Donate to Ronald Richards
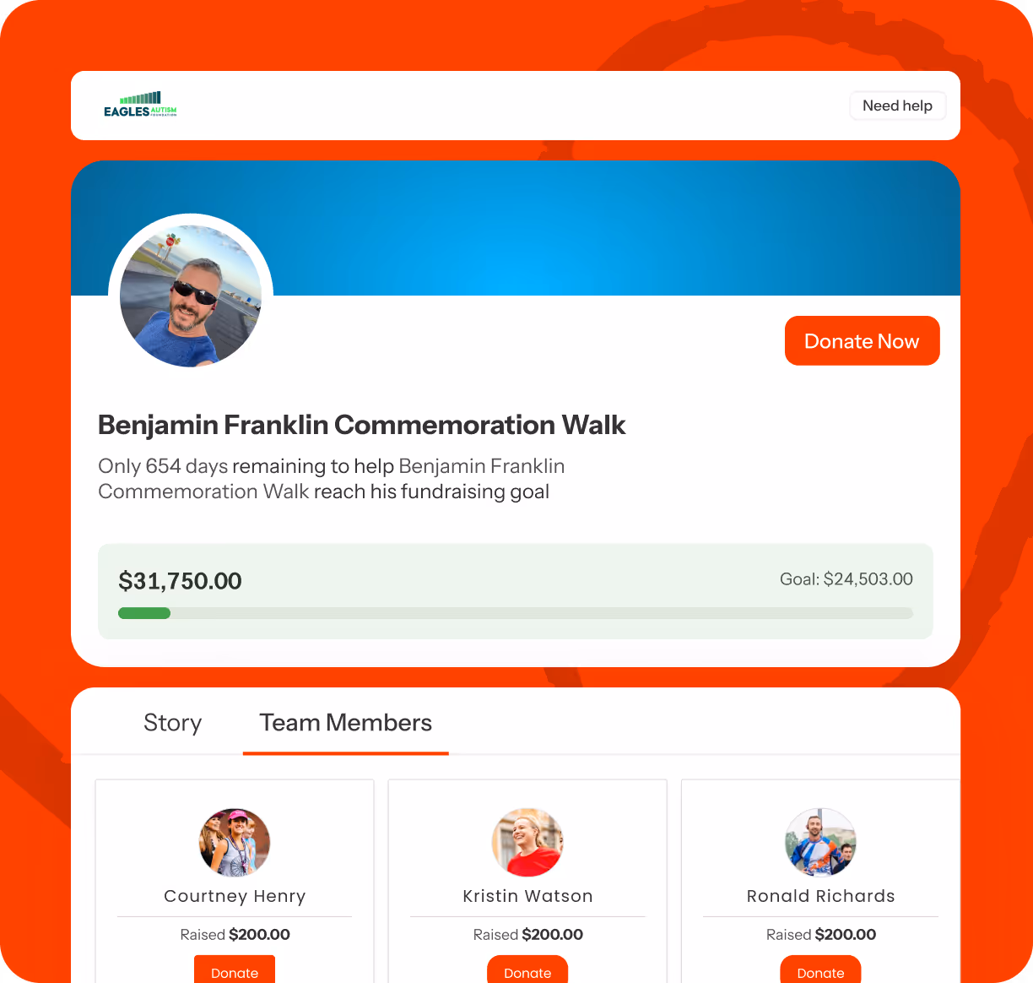Image resolution: width=1033 pixels, height=983 pixels. click(x=820, y=969)
